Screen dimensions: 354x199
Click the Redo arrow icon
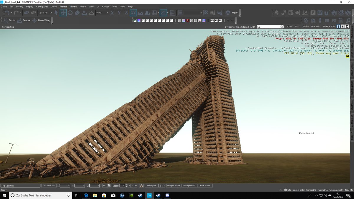pos(16,13)
